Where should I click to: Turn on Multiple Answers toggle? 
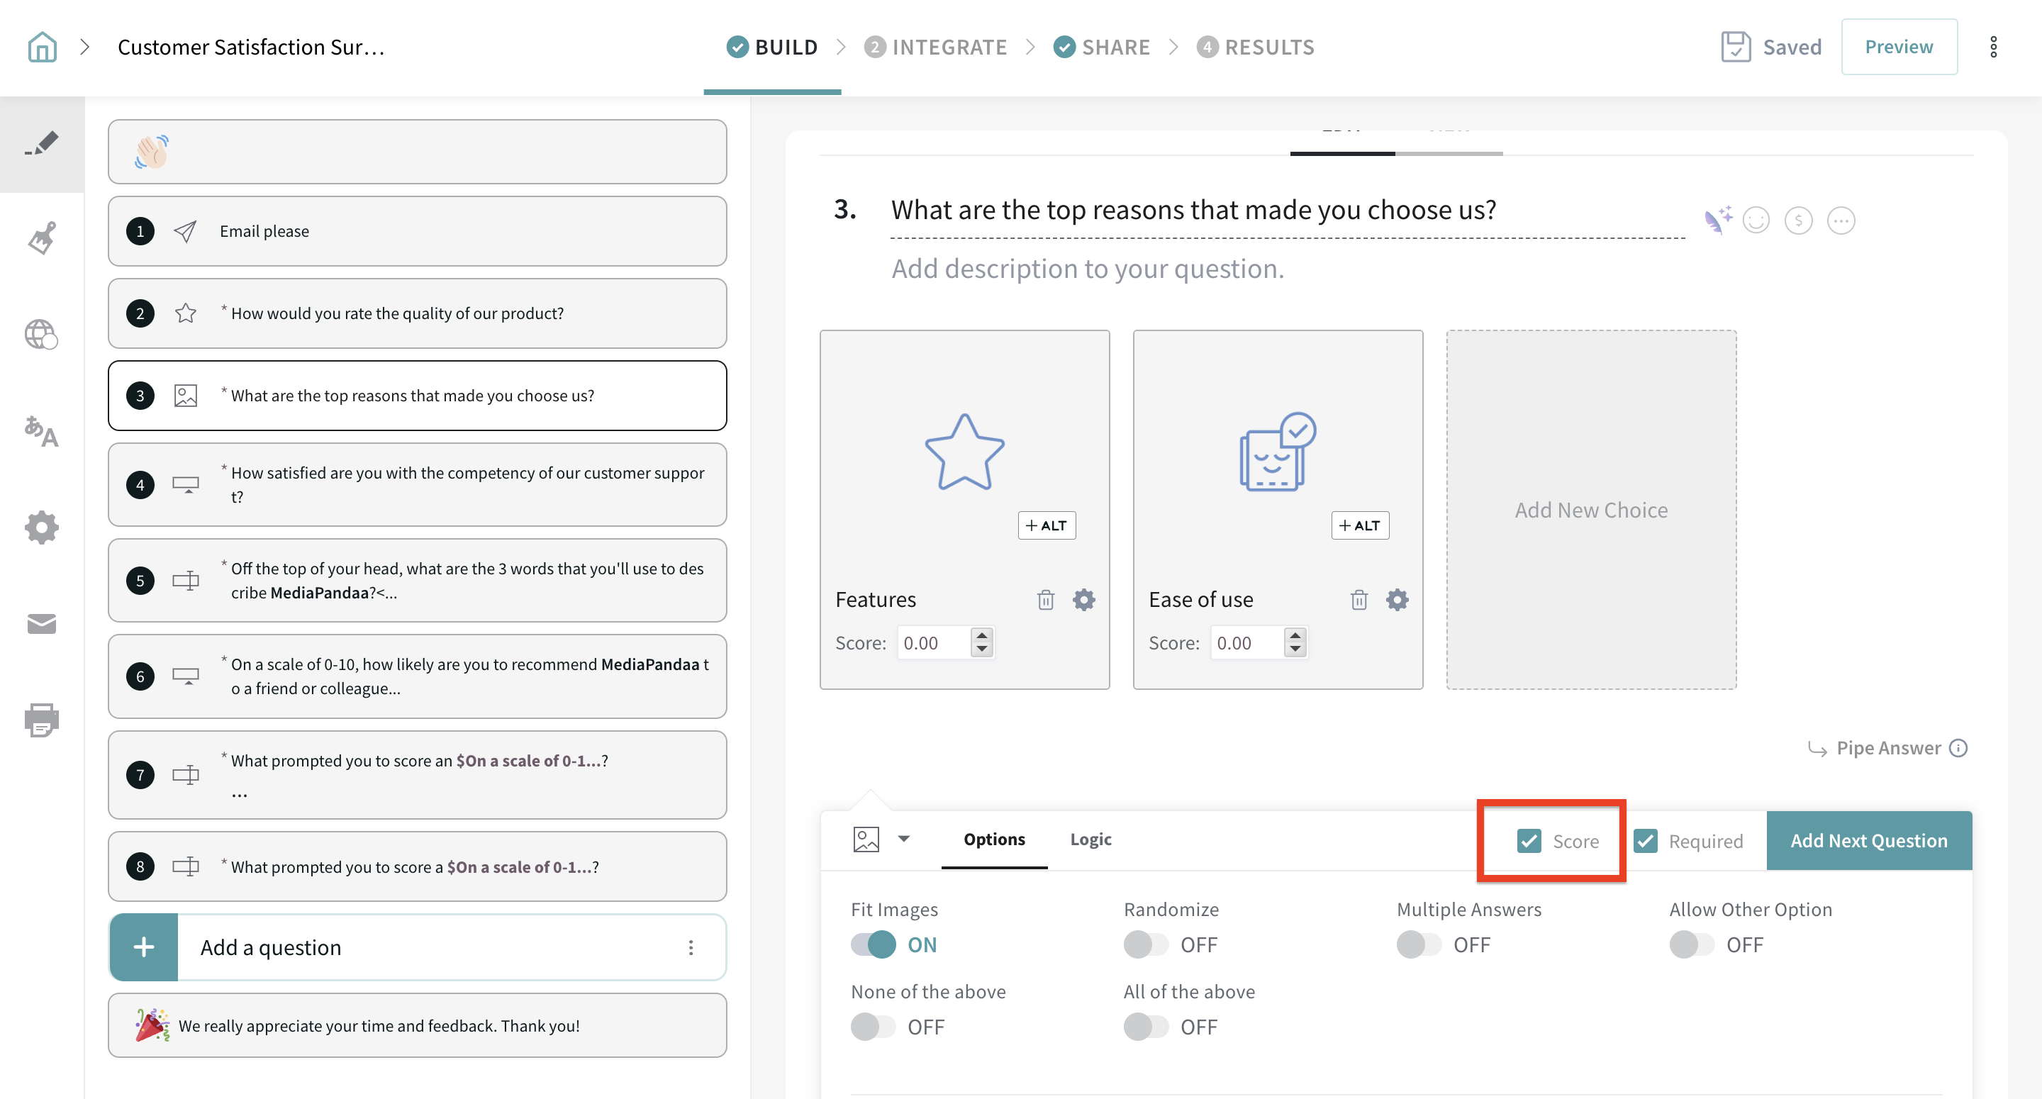pyautogui.click(x=1419, y=945)
